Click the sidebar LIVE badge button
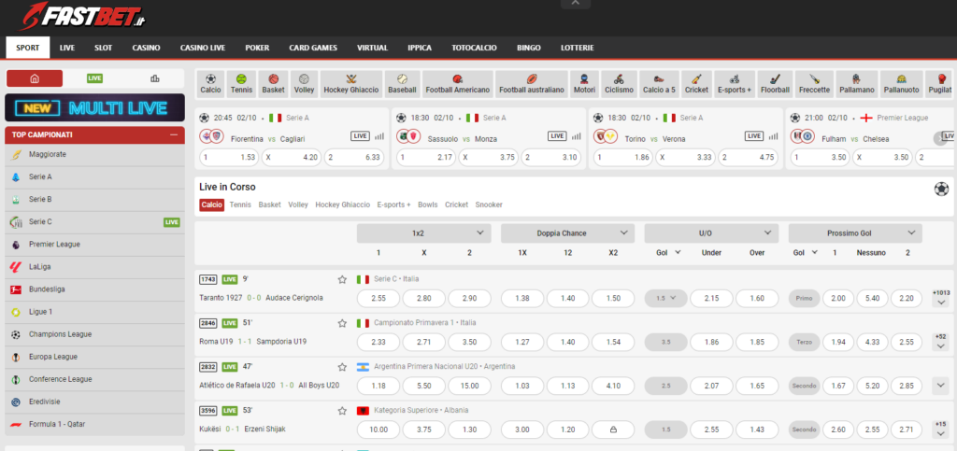The image size is (957, 451). pyautogui.click(x=94, y=78)
